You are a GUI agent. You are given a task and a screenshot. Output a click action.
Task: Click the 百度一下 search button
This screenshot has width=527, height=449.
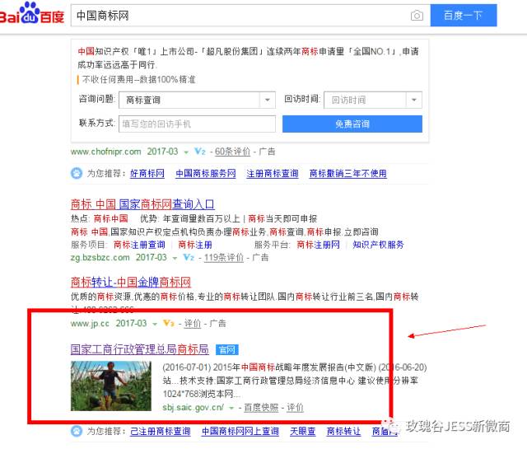pyautogui.click(x=464, y=15)
